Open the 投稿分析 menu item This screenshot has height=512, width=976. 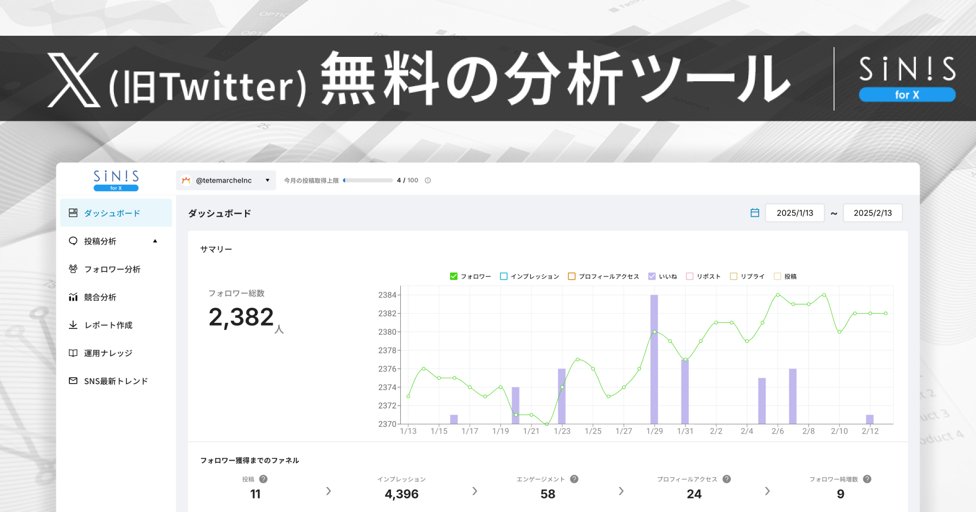[x=116, y=241]
